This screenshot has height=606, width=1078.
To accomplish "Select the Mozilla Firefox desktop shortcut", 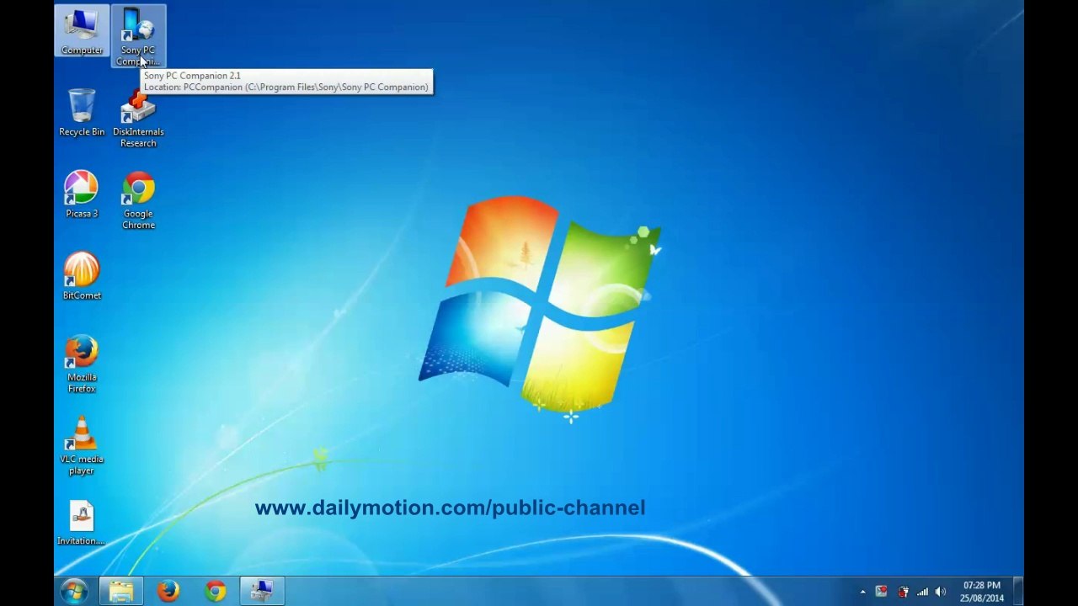I will click(82, 364).
